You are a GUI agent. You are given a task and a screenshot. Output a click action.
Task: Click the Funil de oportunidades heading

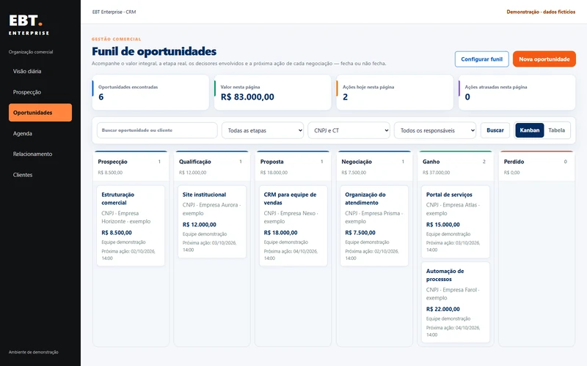click(x=154, y=51)
